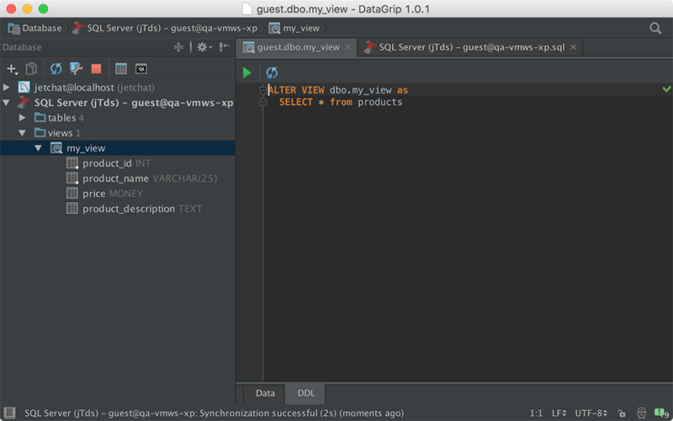This screenshot has height=421, width=673.
Task: Switch to the Data tab
Action: click(265, 393)
